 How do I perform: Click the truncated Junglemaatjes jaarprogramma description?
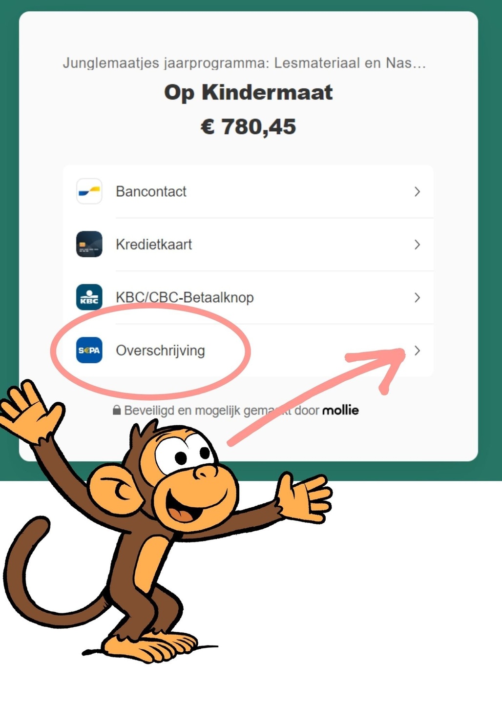coord(244,63)
